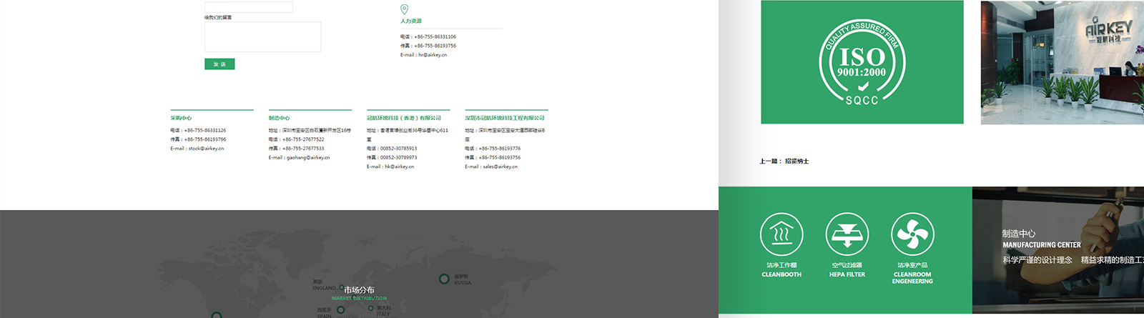Select the Spain marker on the map

click(x=340, y=310)
